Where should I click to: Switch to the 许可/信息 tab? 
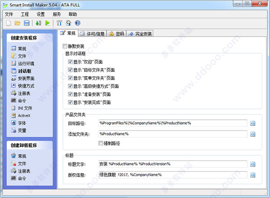[x=92, y=34]
